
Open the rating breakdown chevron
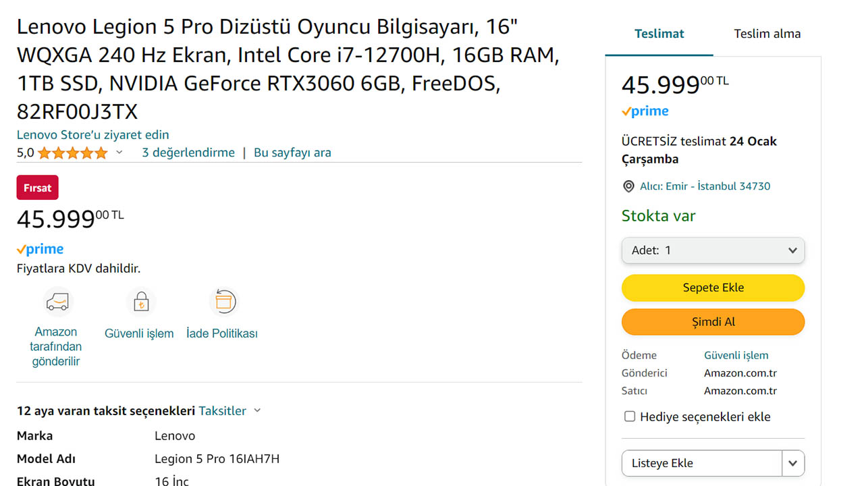pos(119,153)
